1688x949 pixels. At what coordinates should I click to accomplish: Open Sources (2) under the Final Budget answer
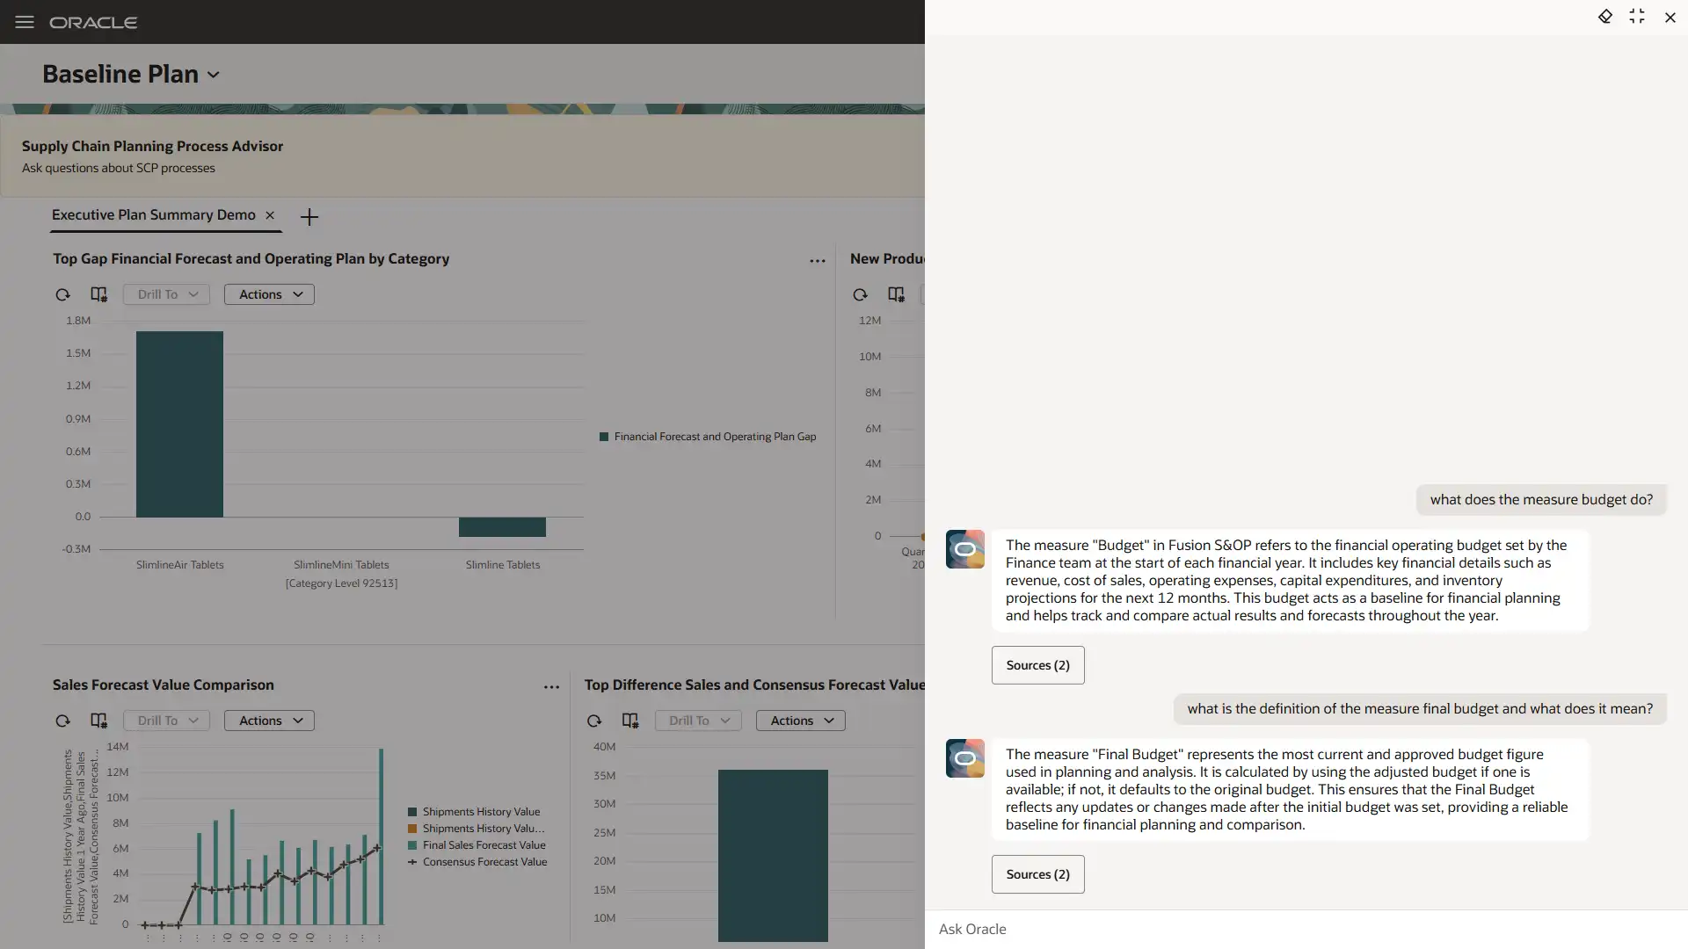1037,874
